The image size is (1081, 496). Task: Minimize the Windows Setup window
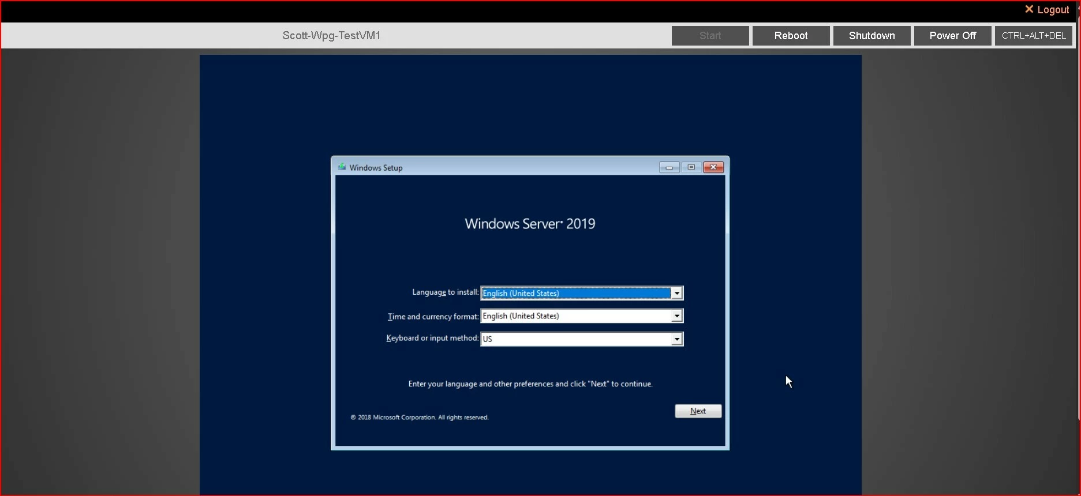tap(669, 167)
